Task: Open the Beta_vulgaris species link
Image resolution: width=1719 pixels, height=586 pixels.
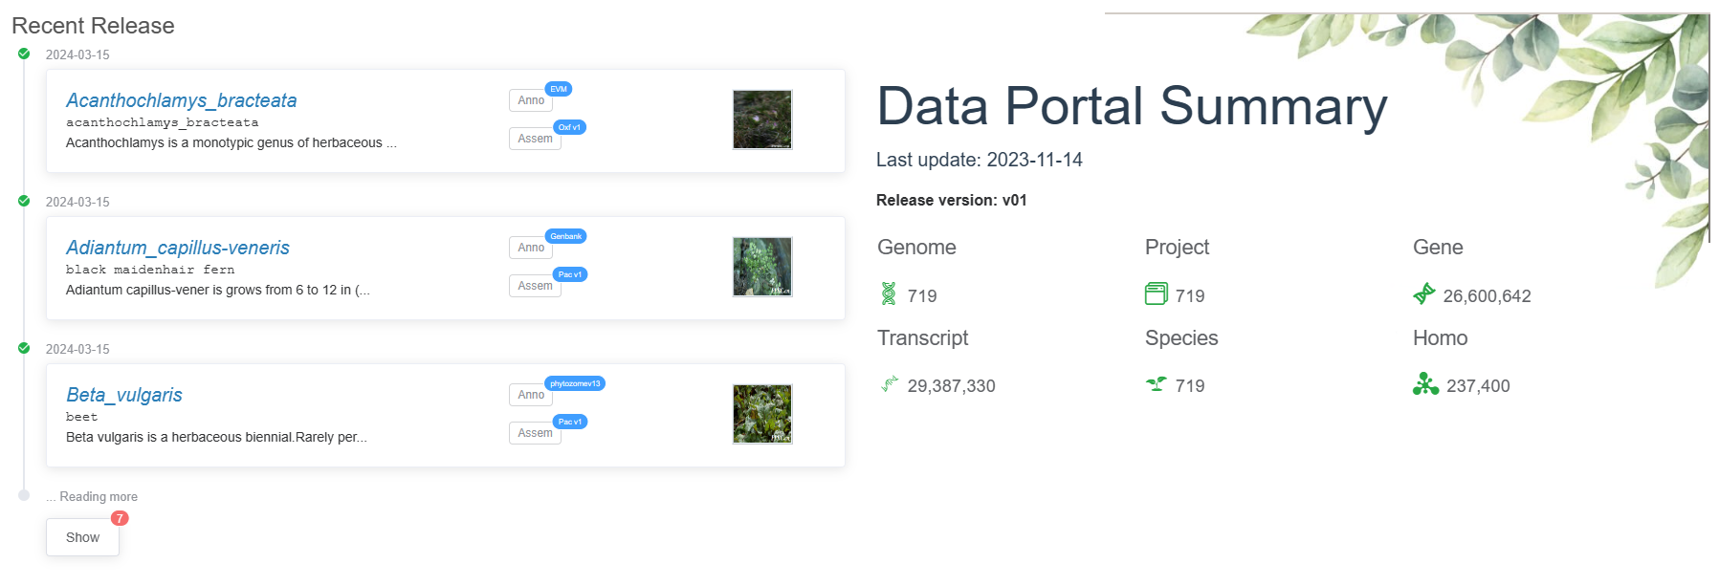Action: pos(123,395)
